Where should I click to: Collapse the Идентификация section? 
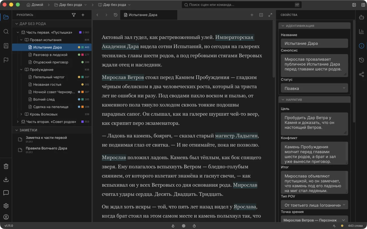283,26
